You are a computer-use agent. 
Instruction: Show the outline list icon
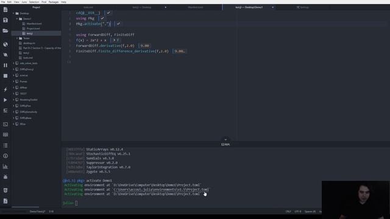pyautogui.click(x=5, y=145)
